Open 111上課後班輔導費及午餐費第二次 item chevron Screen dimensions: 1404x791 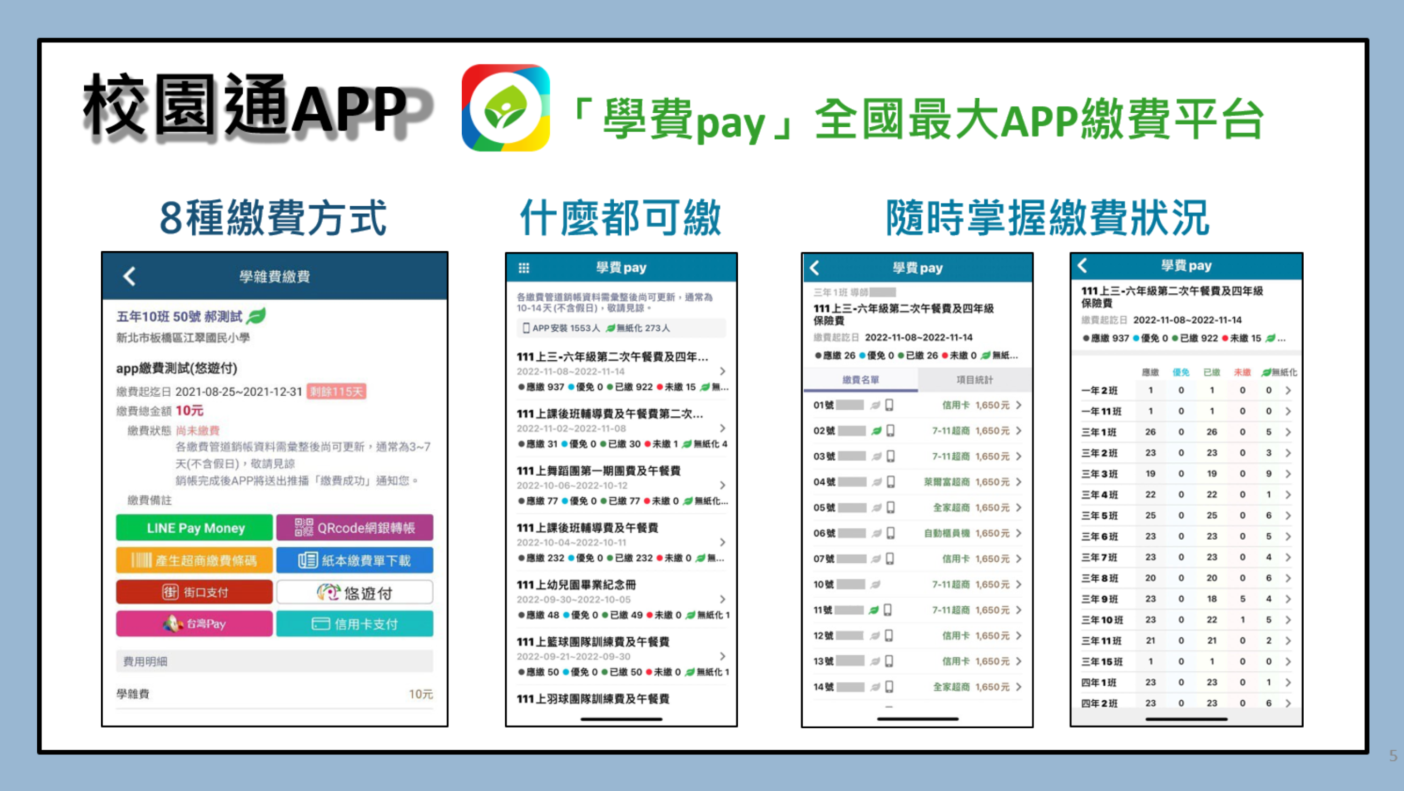pos(723,429)
